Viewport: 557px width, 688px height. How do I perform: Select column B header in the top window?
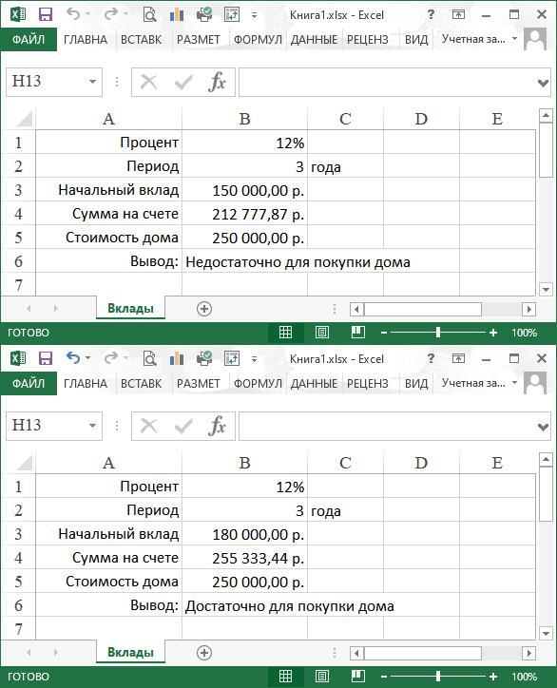coord(244,119)
